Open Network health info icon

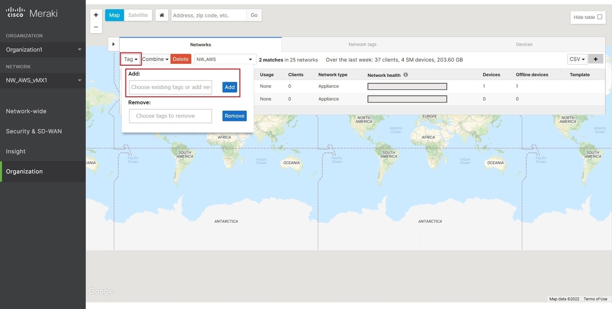tap(405, 74)
